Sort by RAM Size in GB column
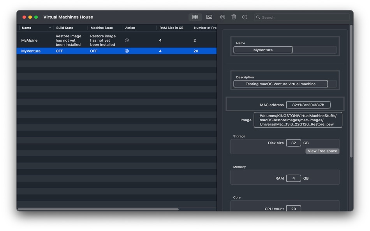 [171, 28]
